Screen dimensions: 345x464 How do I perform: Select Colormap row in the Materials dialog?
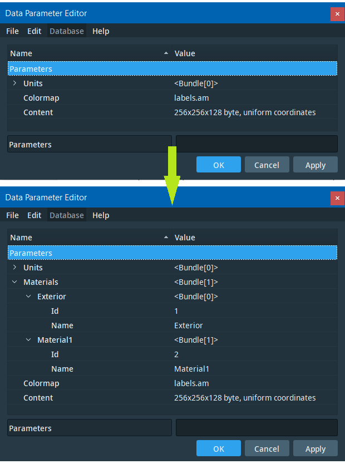click(x=41, y=383)
